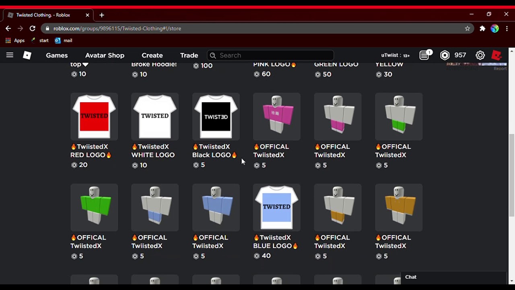The image size is (515, 290).
Task: Open Chrome three-dot menu
Action: click(x=507, y=29)
